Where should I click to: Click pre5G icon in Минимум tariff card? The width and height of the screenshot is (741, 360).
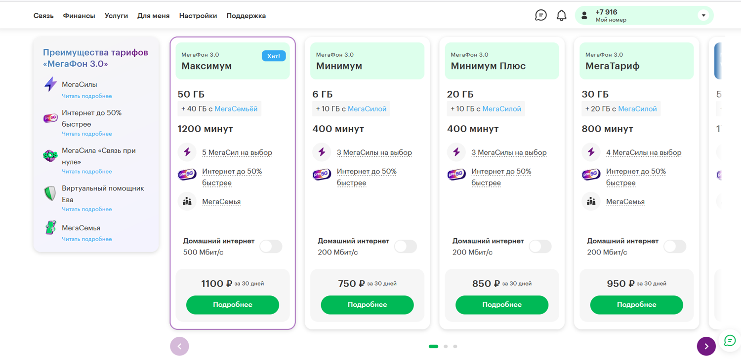(x=322, y=174)
